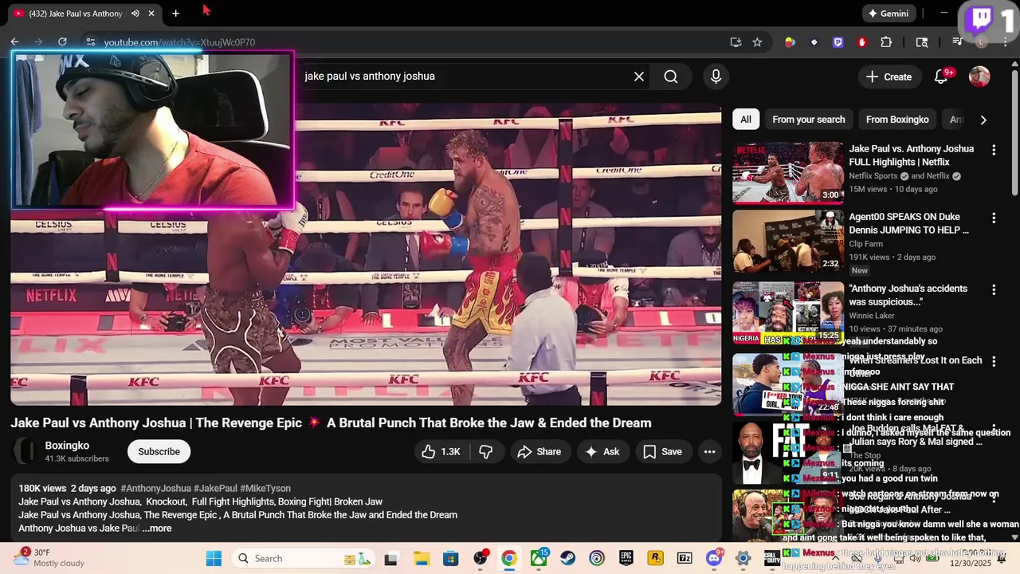Open the dark diamond Chrome extension
This screenshot has height=574, width=1020.
coord(814,42)
